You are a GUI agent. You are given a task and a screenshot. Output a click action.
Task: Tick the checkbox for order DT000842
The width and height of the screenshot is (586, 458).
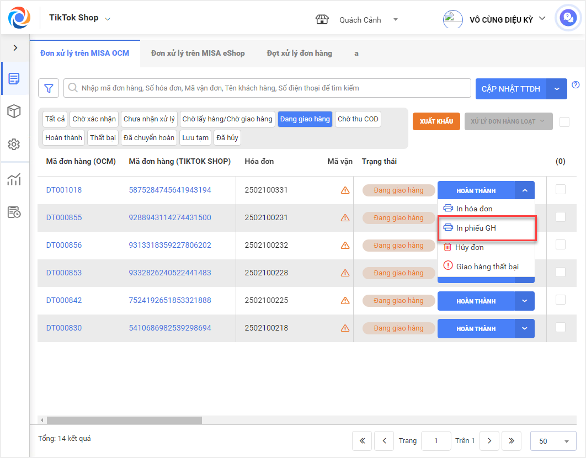point(560,300)
